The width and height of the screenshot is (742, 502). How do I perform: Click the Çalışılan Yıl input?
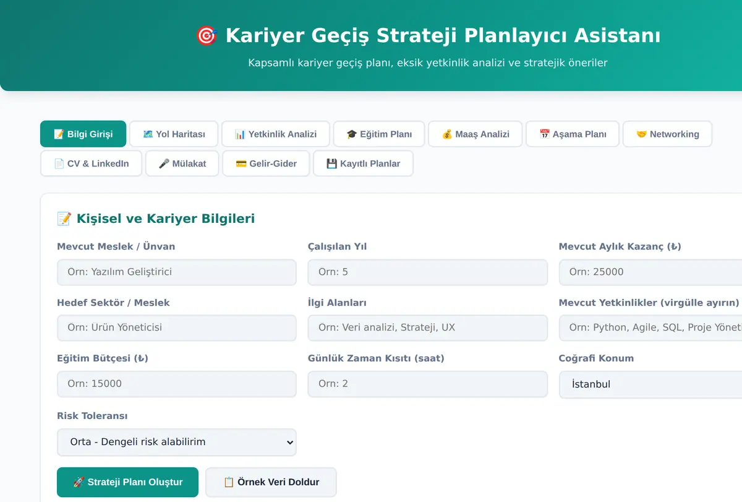[x=428, y=272]
